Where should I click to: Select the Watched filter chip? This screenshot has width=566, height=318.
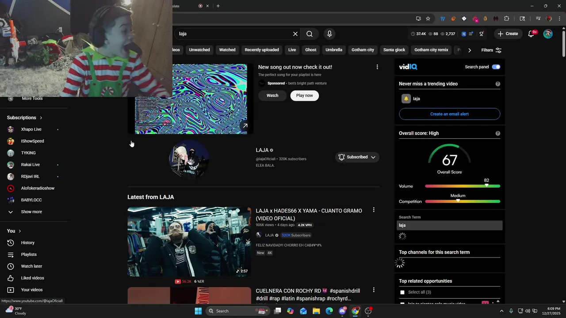(227, 50)
